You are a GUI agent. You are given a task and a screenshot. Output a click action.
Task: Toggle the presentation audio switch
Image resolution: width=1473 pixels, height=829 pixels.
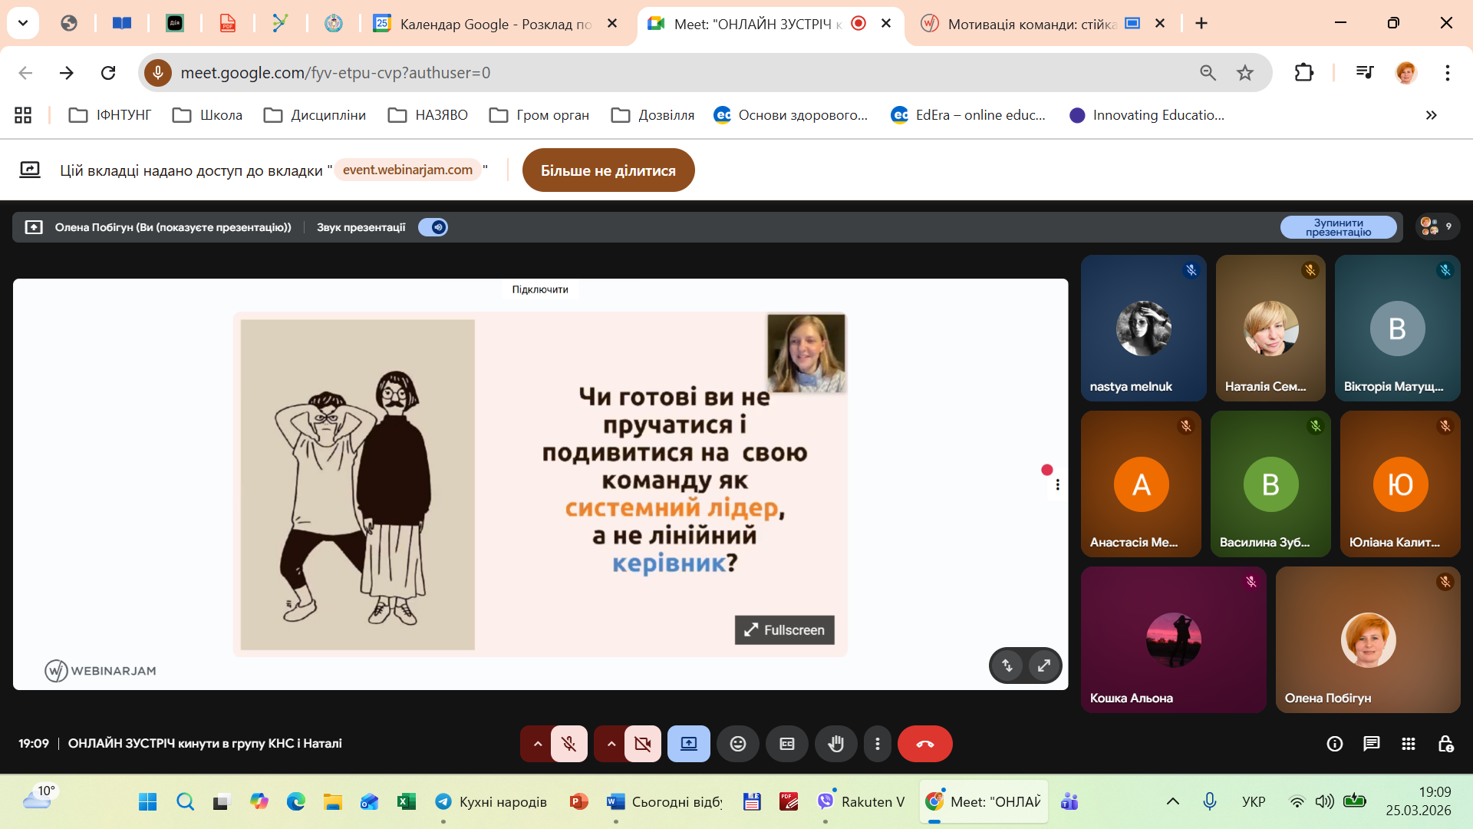pyautogui.click(x=433, y=227)
